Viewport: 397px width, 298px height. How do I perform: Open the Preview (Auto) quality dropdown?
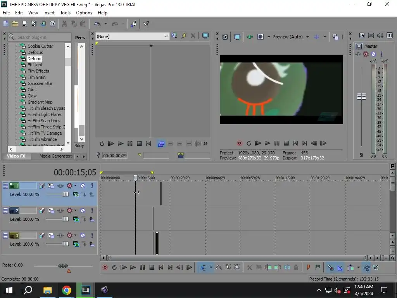coord(307,37)
